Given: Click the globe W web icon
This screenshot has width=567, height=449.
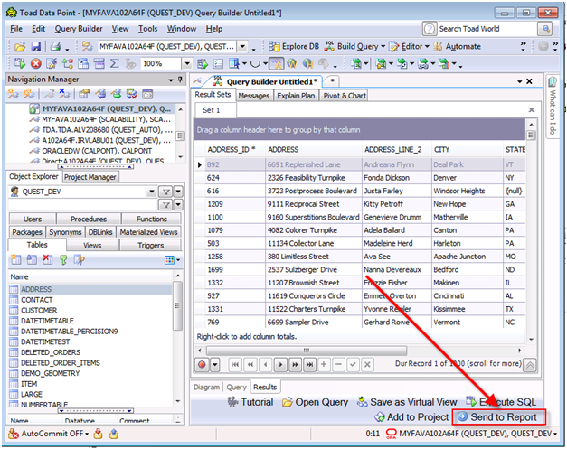Looking at the screenshot, I should pyautogui.click(x=292, y=64).
